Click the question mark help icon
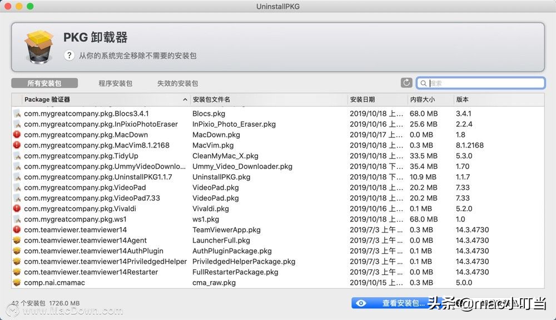This screenshot has height=320, width=556. (69, 55)
